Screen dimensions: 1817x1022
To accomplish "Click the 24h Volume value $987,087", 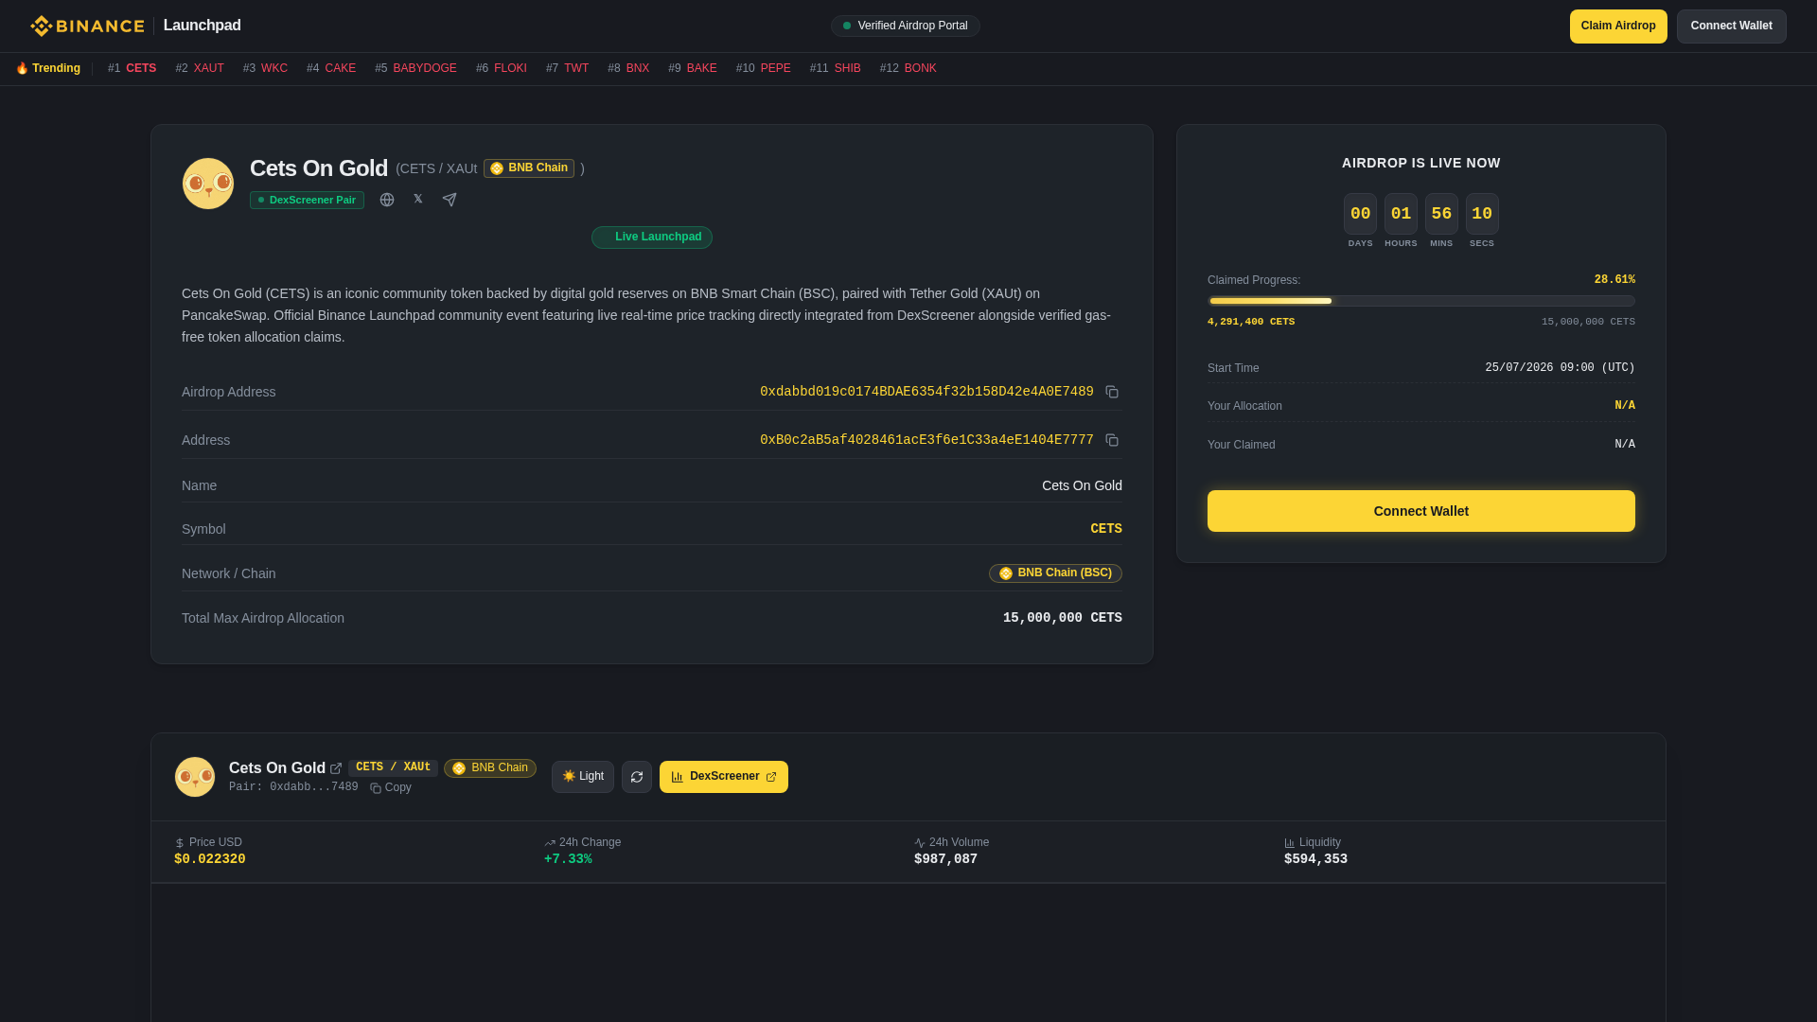I will point(945,859).
